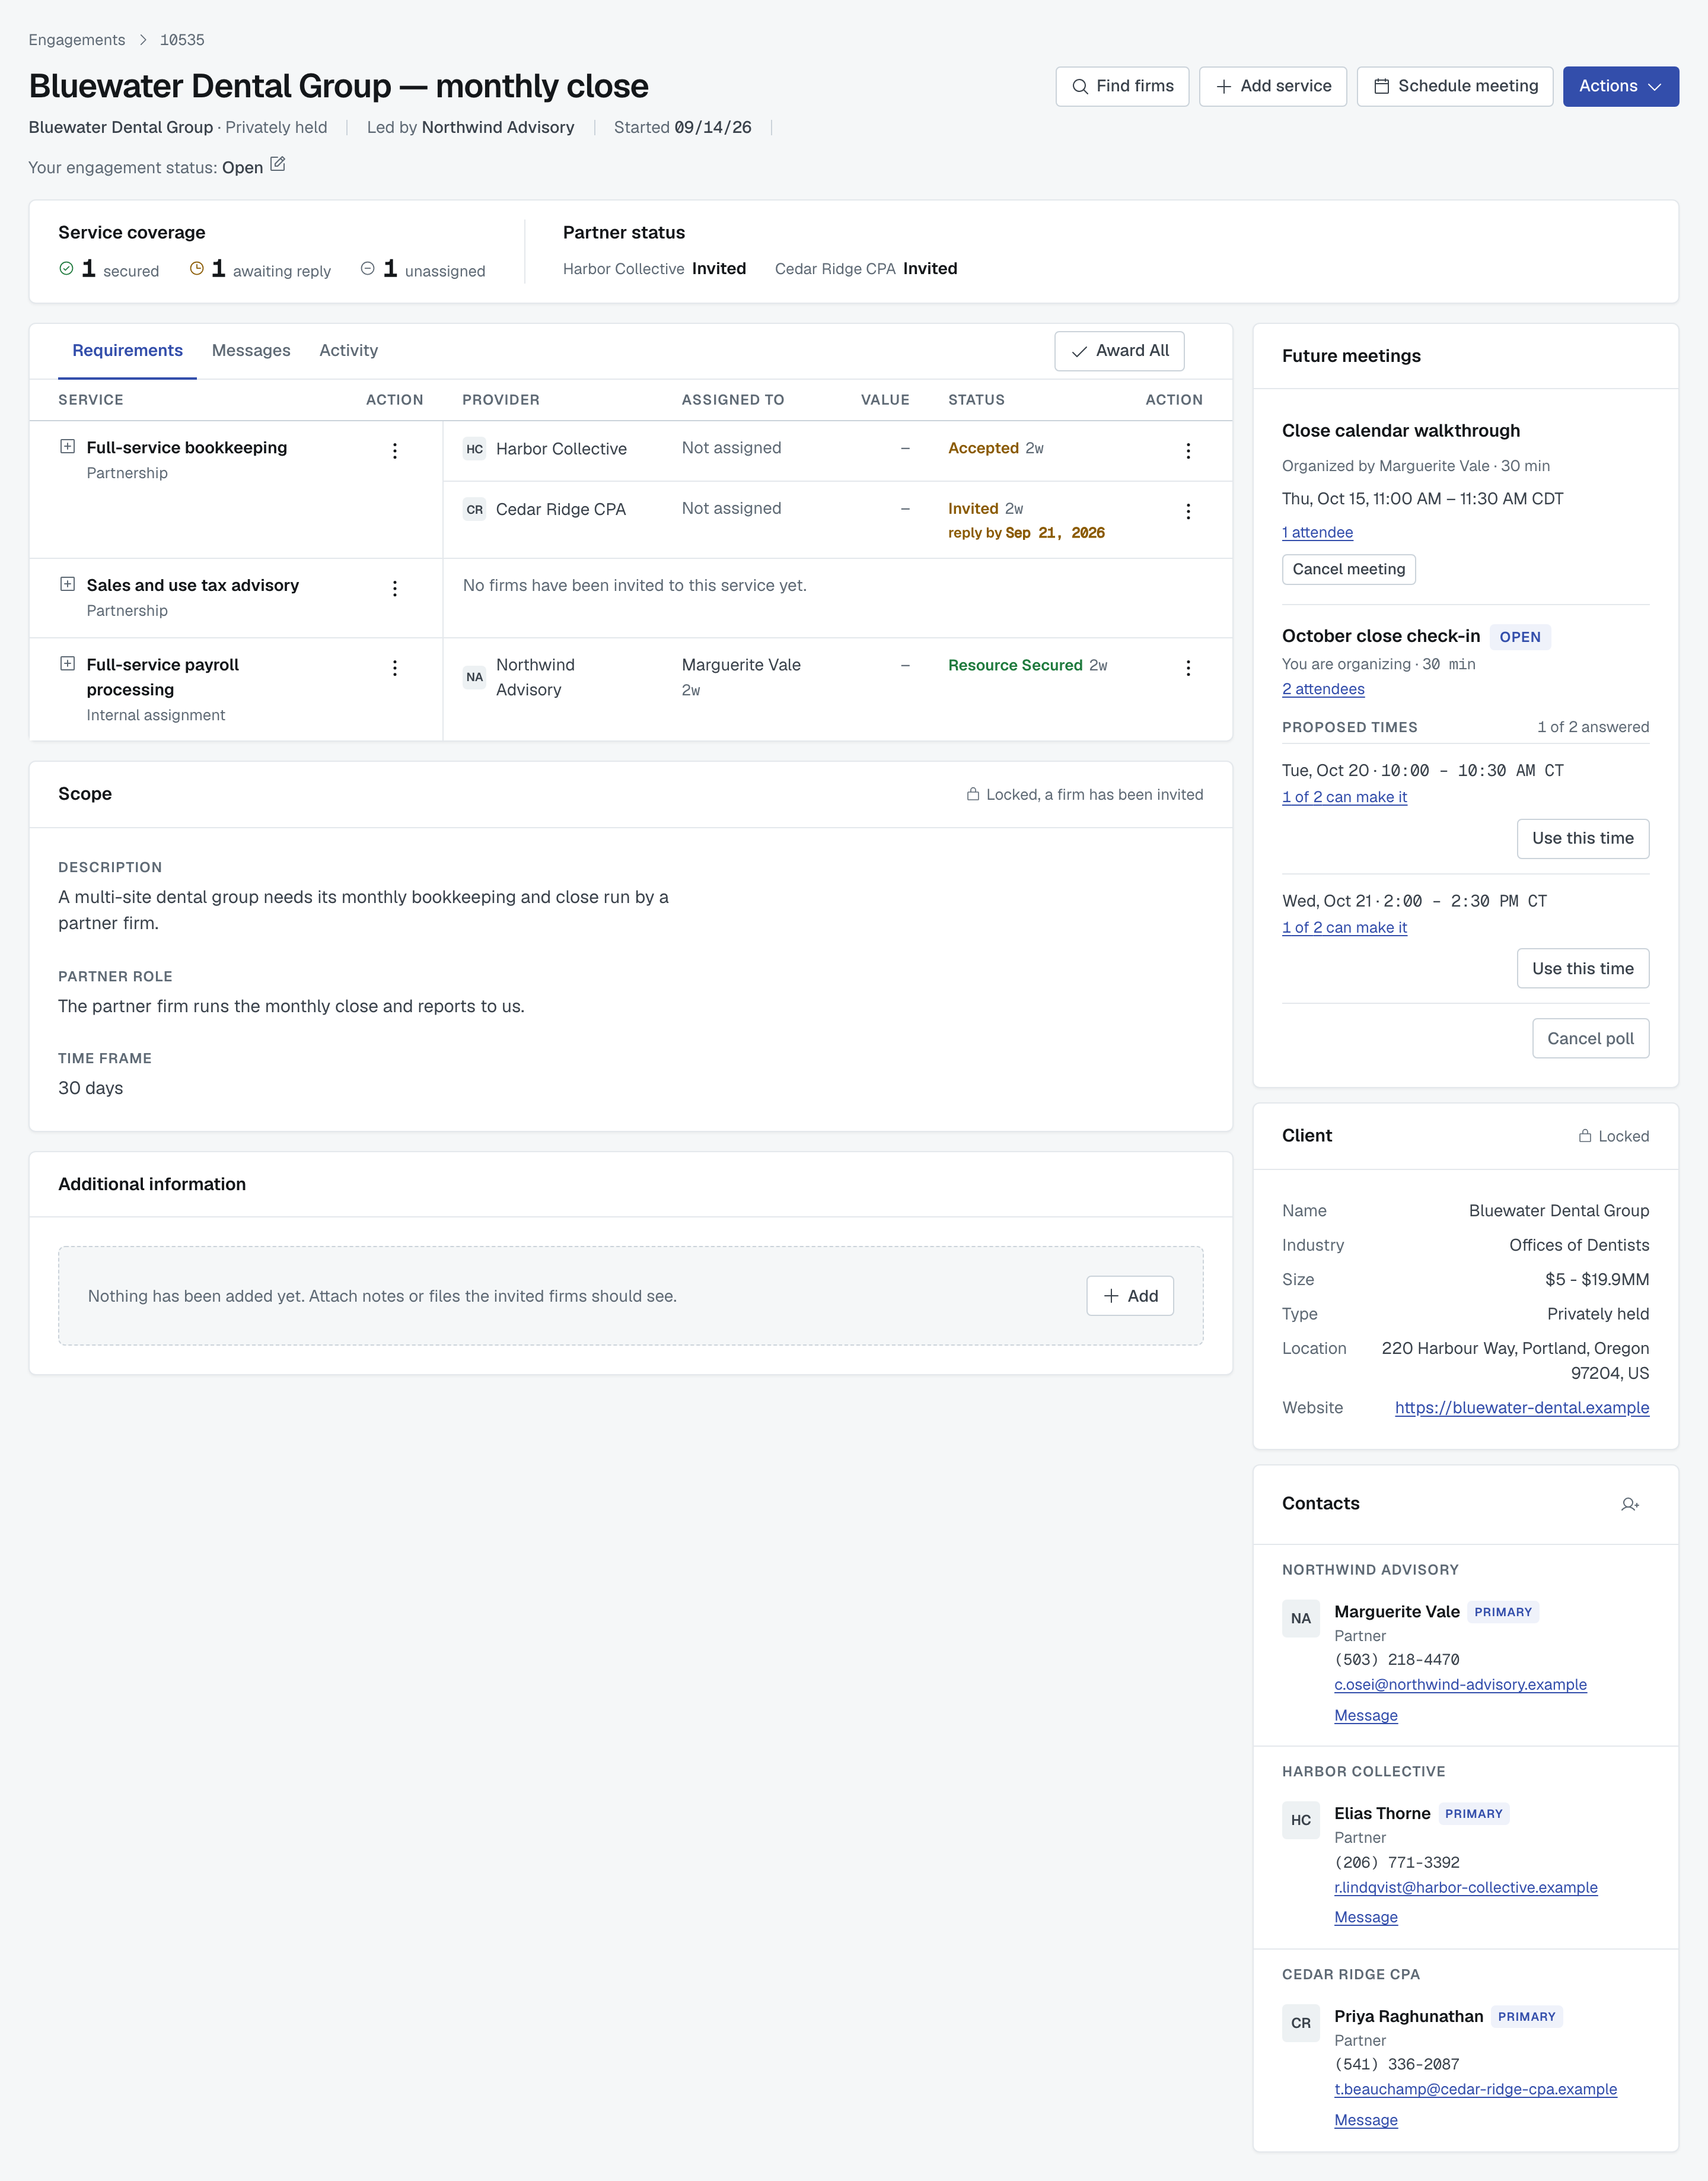Screen dimensions: 1708x2181
Task: Click the breadcrumb number 10535
Action: point(182,40)
